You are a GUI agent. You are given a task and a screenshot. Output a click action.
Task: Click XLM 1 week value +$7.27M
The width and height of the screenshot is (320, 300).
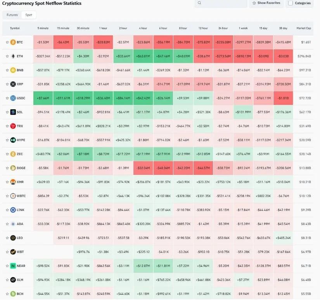[243, 280]
